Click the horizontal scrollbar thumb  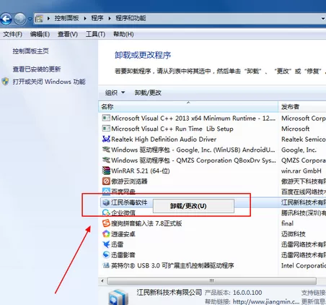coord(211,280)
